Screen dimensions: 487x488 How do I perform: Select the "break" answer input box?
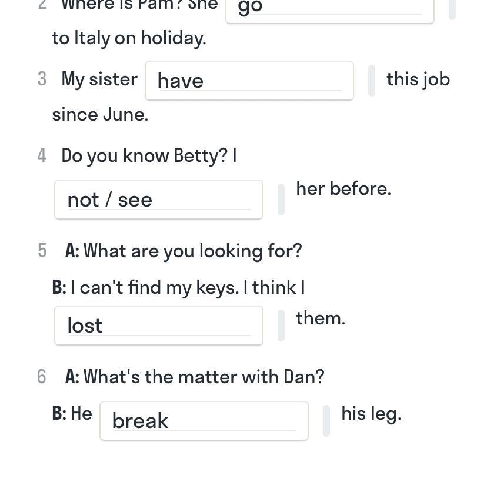click(x=204, y=421)
